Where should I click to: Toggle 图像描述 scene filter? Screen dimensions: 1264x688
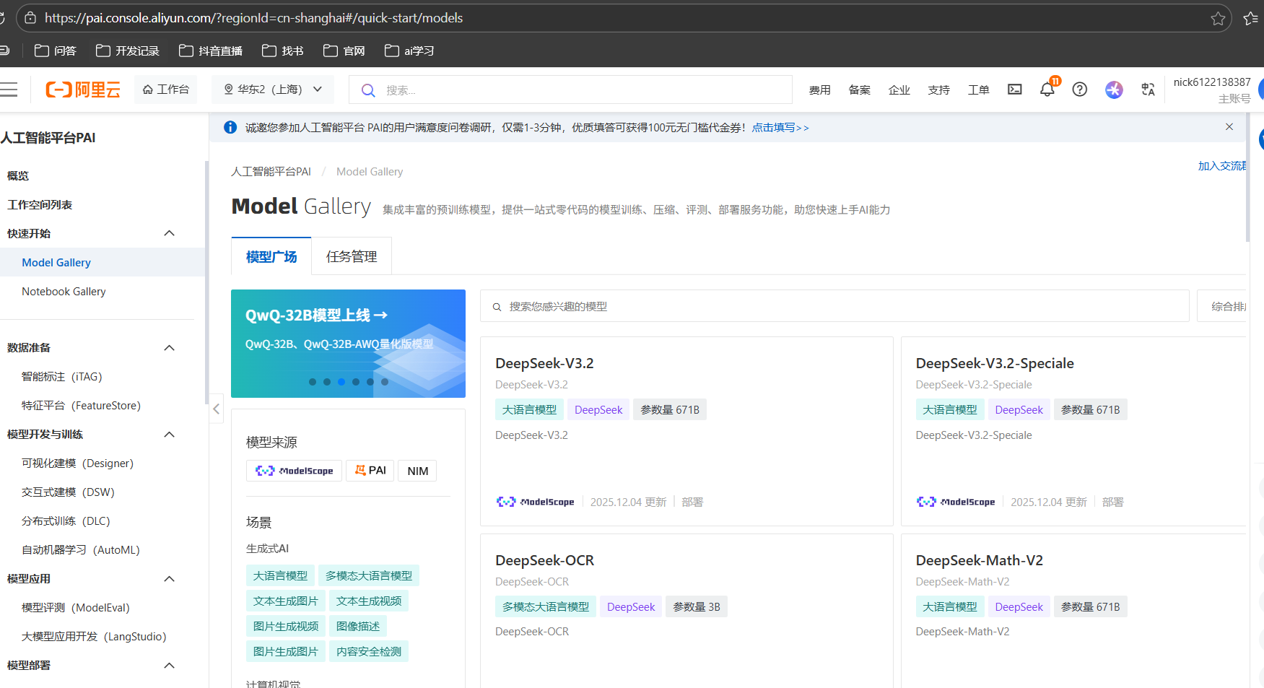[x=358, y=626]
